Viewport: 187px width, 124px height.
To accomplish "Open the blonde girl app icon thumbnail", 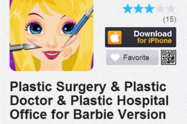I will pos(51,36).
